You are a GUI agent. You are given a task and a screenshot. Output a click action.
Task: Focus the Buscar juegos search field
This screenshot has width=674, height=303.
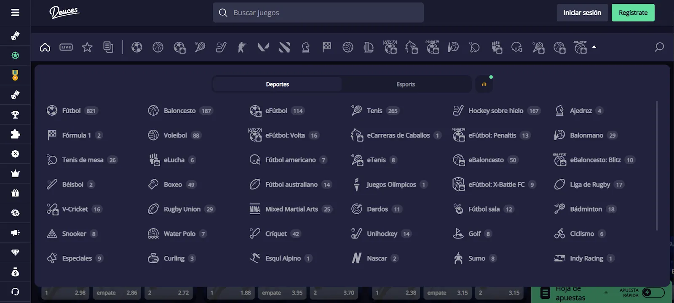click(x=324, y=13)
